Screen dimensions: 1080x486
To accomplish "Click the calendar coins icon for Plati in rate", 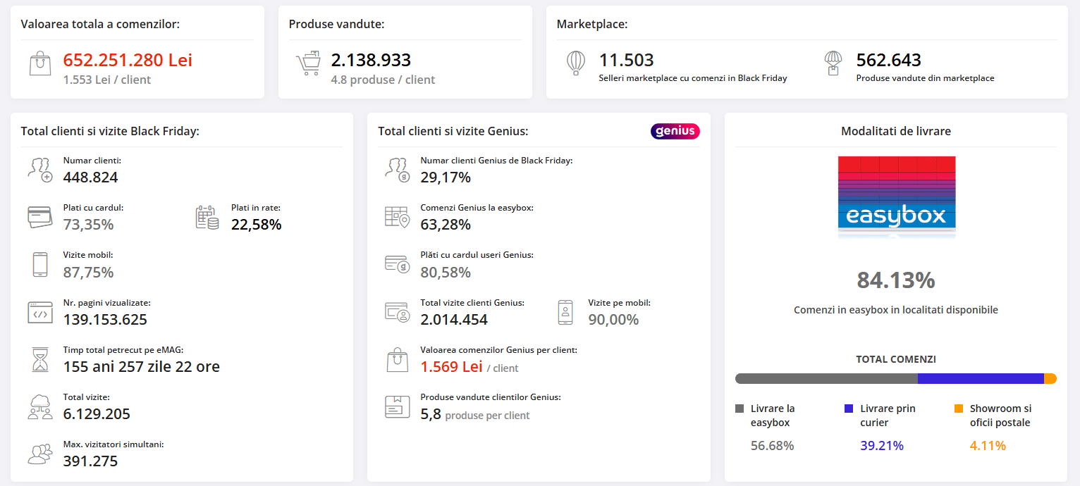I will 207,217.
